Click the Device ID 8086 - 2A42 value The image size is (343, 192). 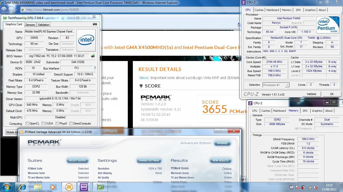pyautogui.click(x=34, y=62)
